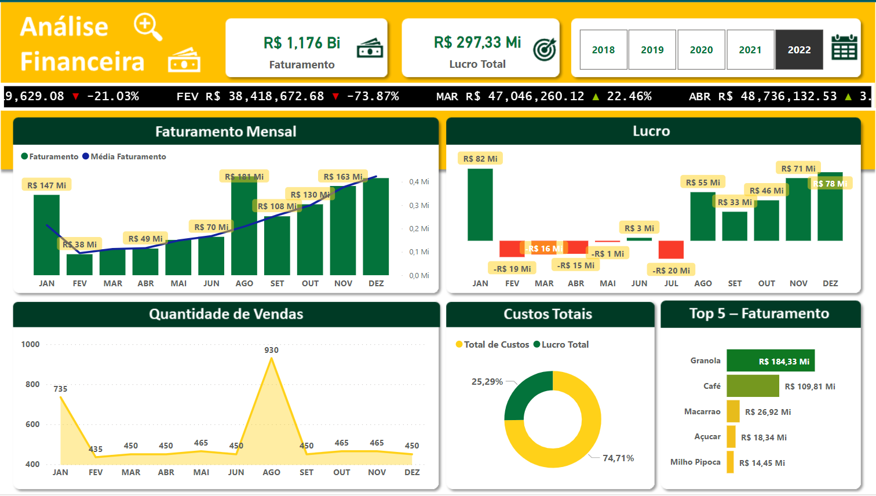Click the FEV bar in Faturamento Mensal

[x=79, y=265]
